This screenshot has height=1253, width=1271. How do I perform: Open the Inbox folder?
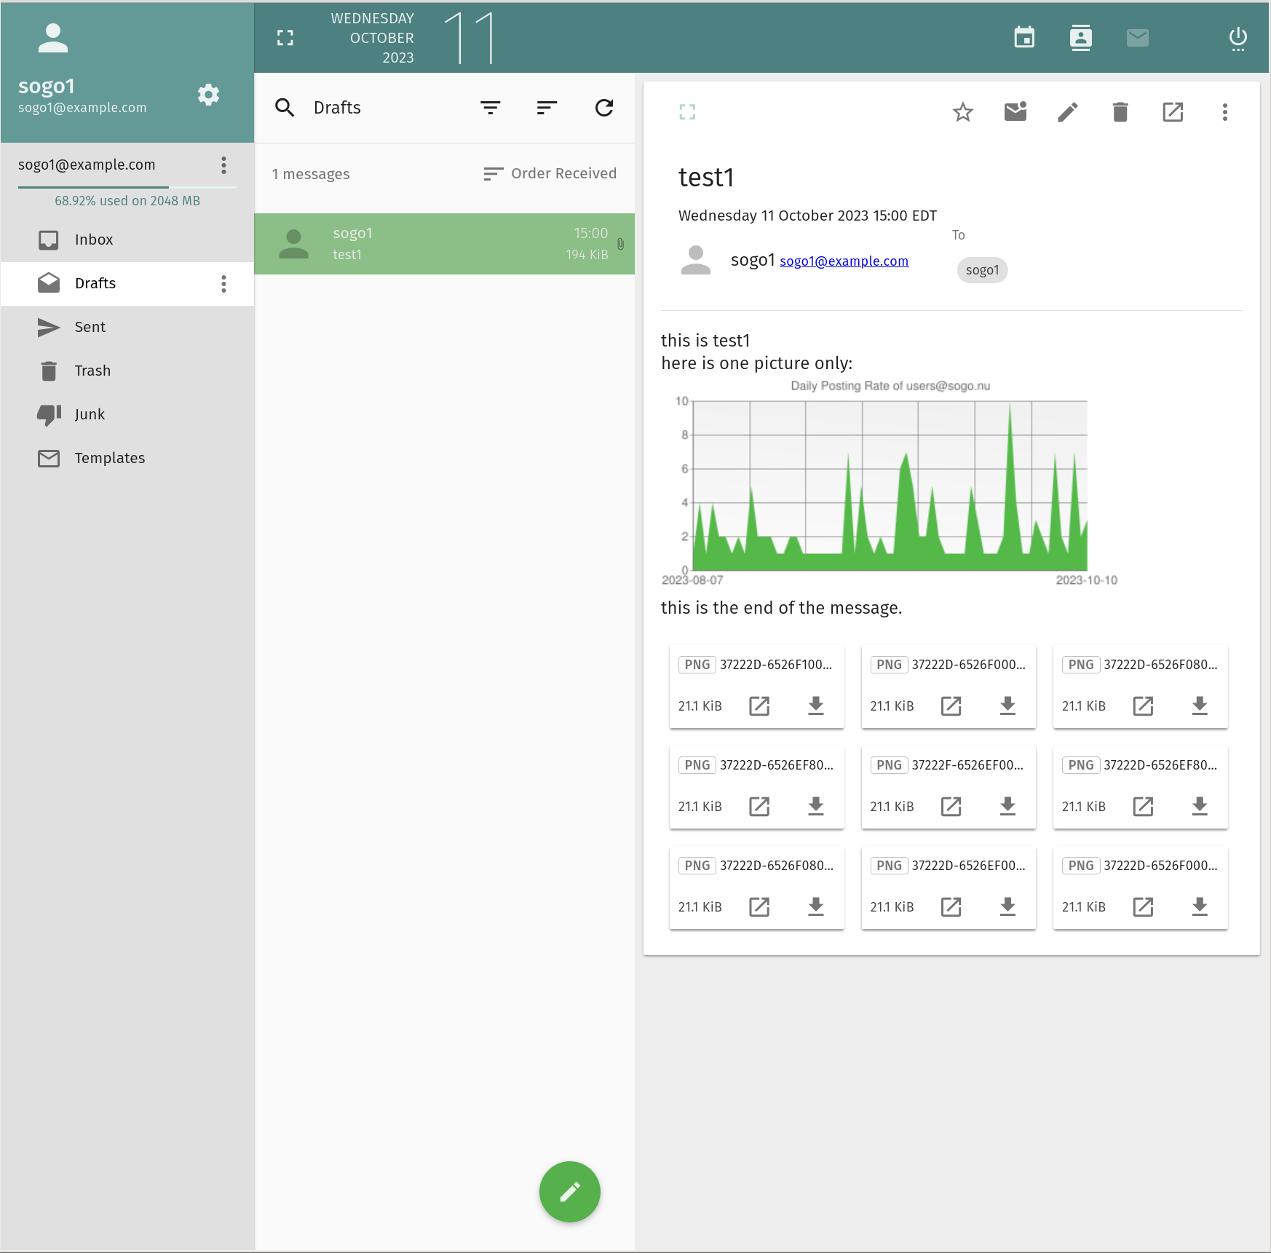click(x=94, y=240)
